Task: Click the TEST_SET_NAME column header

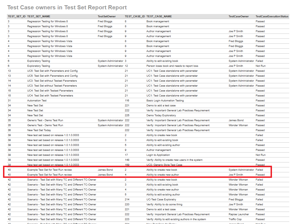Action: click(x=39, y=16)
